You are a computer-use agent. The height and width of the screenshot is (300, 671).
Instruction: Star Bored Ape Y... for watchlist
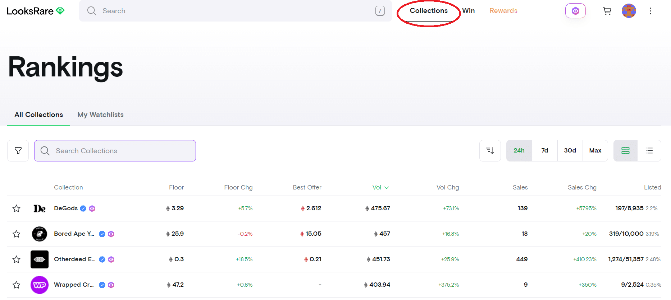click(x=16, y=234)
